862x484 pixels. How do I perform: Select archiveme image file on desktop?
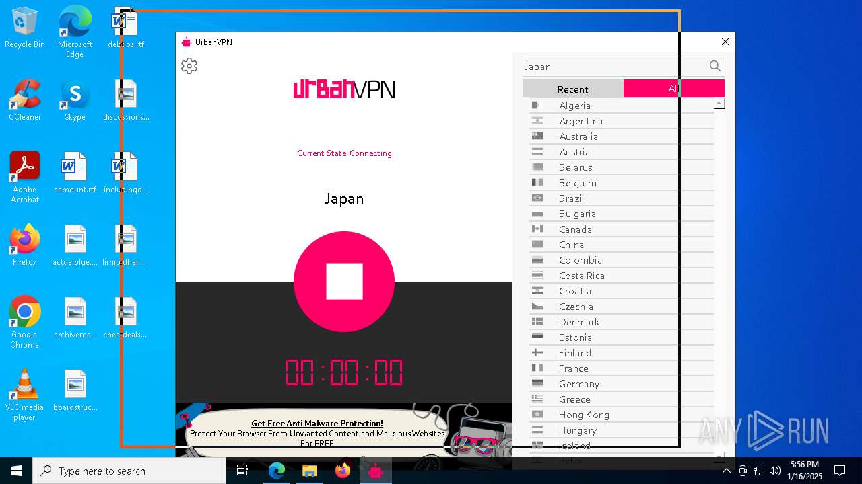[75, 318]
